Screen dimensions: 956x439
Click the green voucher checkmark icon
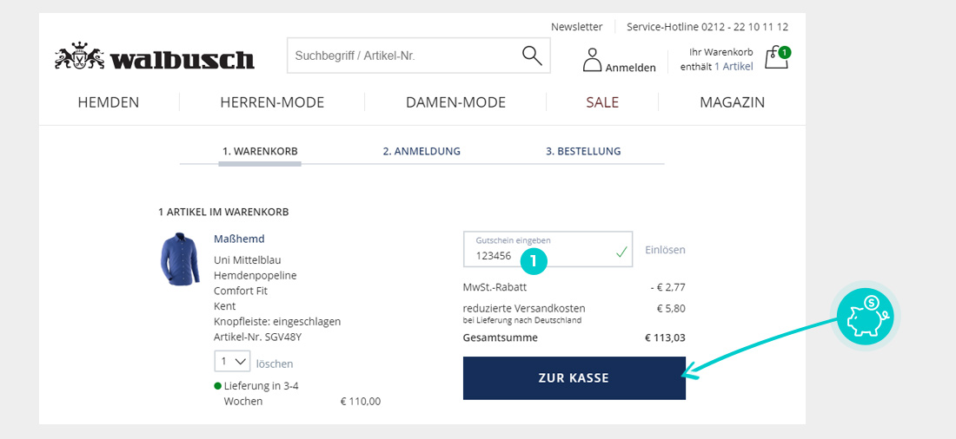621,252
